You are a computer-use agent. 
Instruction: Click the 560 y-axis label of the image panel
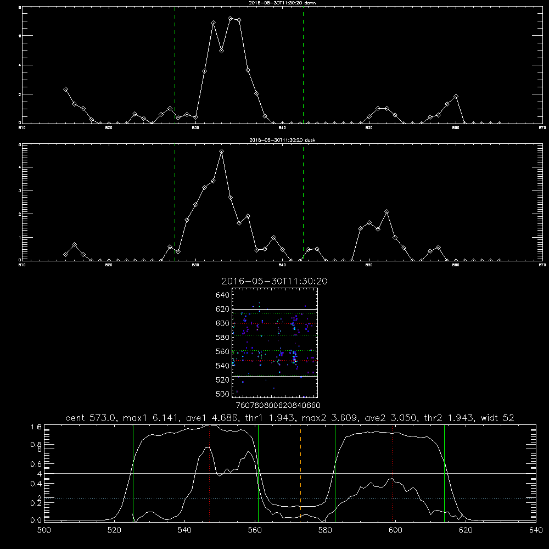[x=223, y=351]
